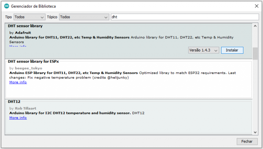
Task: Click the library list scrollbar thumb
Action: pos(255,53)
